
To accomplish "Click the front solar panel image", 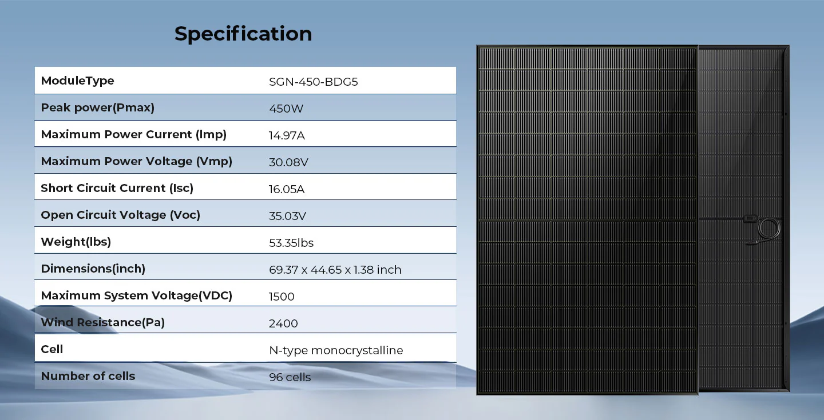I will click(587, 220).
